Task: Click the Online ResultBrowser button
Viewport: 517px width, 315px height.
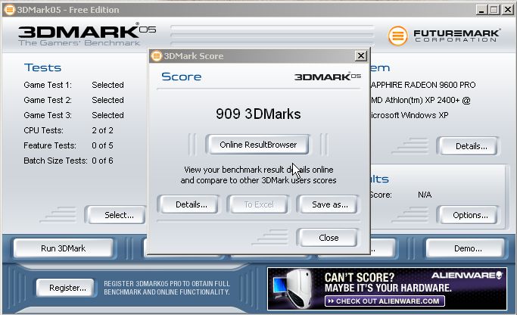Action: click(x=257, y=145)
